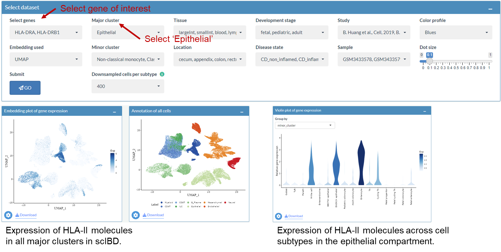Expand the Major cluster dropdown

(x=128, y=33)
